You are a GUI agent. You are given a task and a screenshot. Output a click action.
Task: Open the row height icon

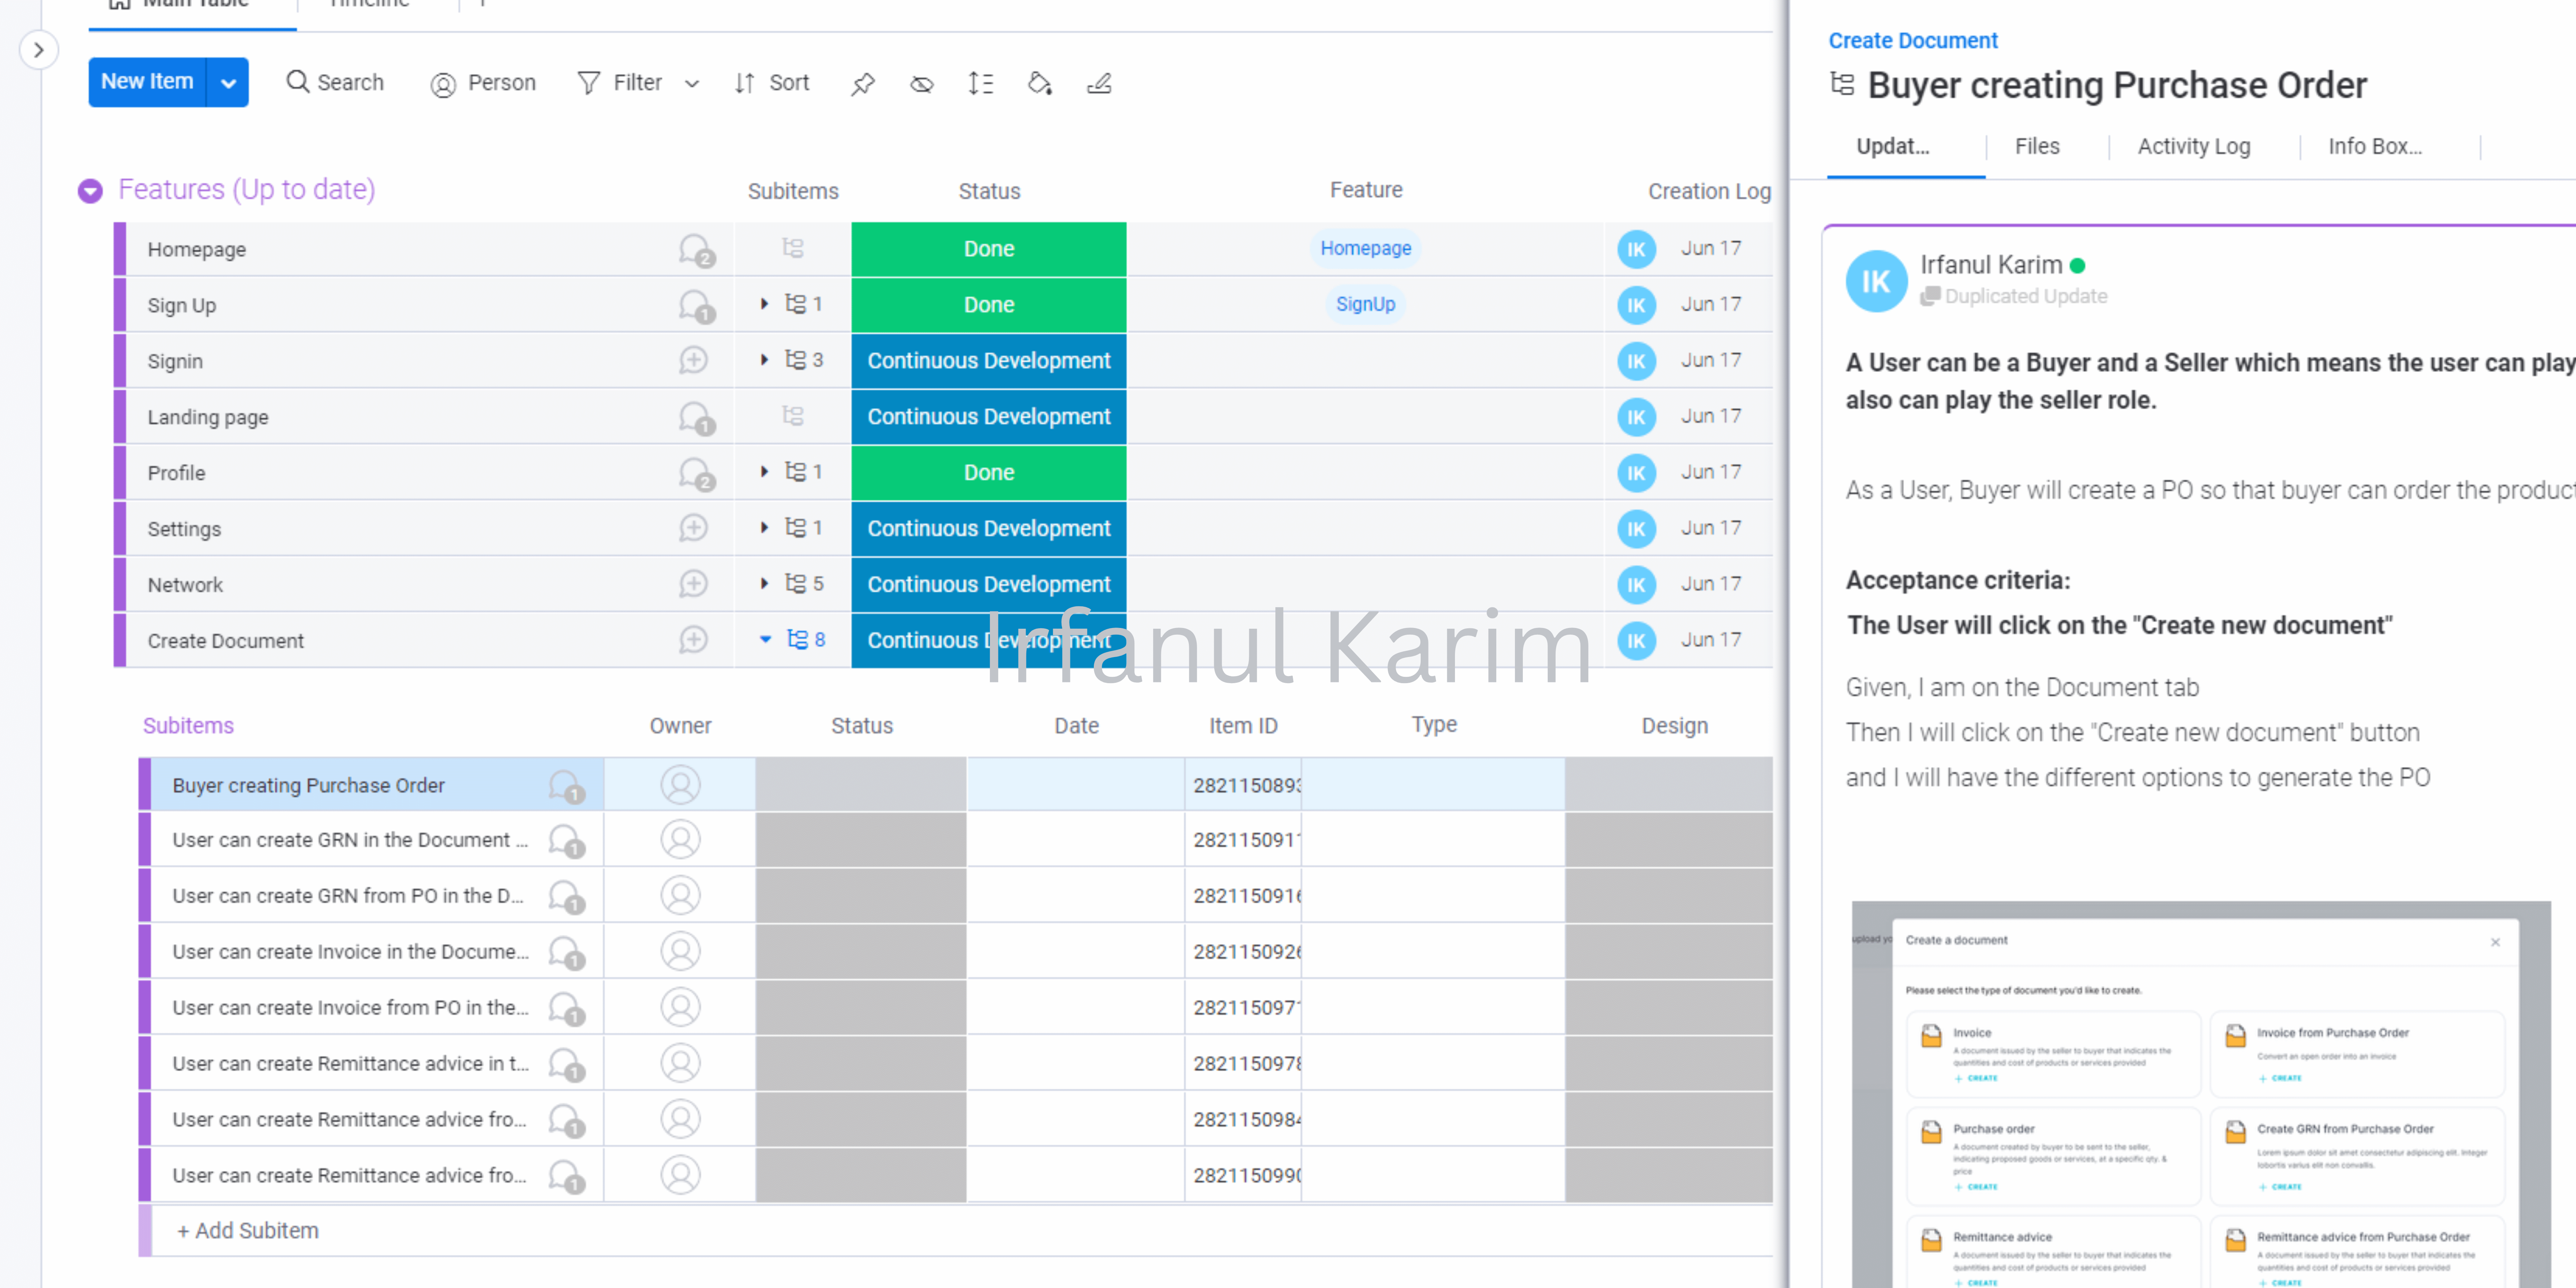pos(980,83)
